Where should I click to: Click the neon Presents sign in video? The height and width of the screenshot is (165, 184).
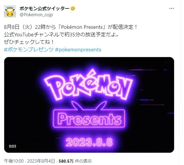(x=89, y=118)
